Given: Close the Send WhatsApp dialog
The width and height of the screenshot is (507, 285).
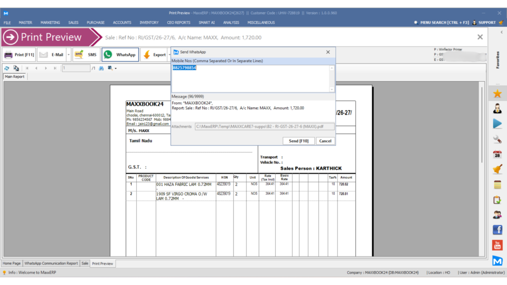Looking at the screenshot, I should (328, 52).
